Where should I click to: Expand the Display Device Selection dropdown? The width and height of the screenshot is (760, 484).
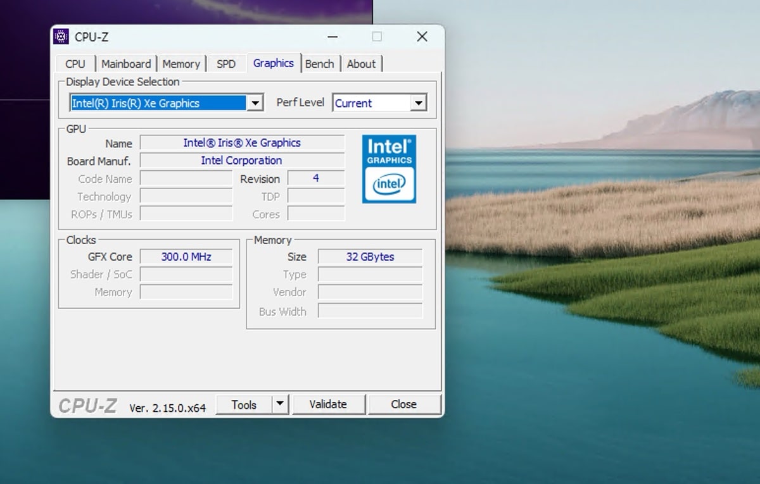[255, 103]
